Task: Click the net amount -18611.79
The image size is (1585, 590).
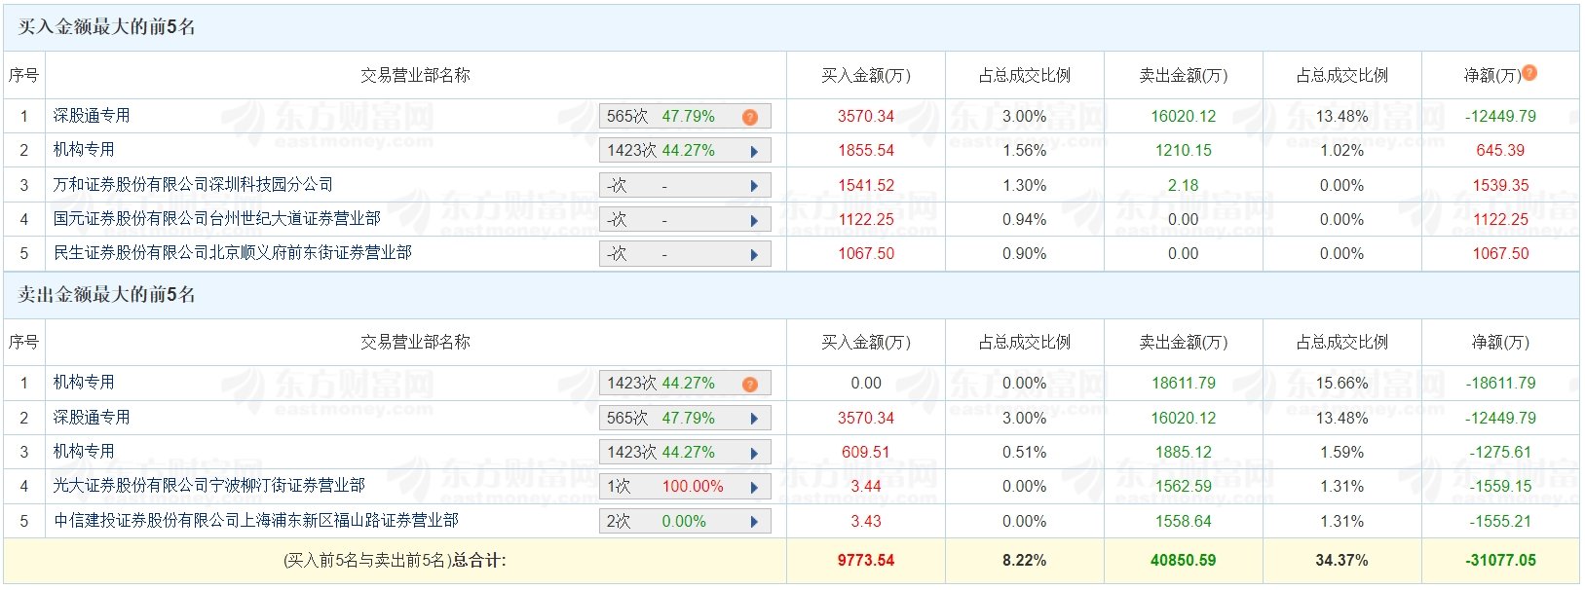Action: click(1501, 384)
